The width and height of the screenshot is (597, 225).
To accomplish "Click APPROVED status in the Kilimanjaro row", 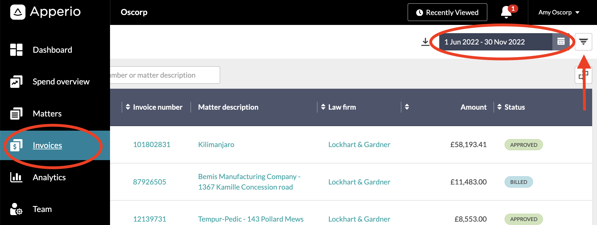I will tap(524, 145).
